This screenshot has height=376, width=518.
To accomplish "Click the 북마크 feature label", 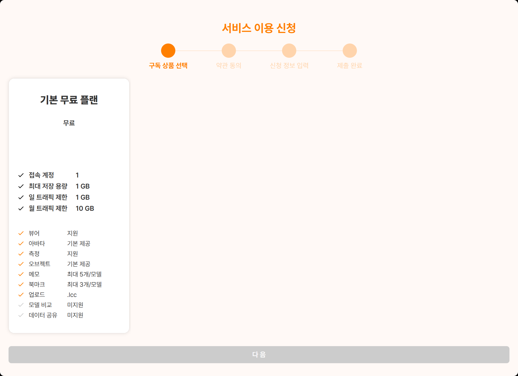I will (37, 284).
